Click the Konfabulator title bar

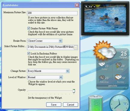pos(41,5)
